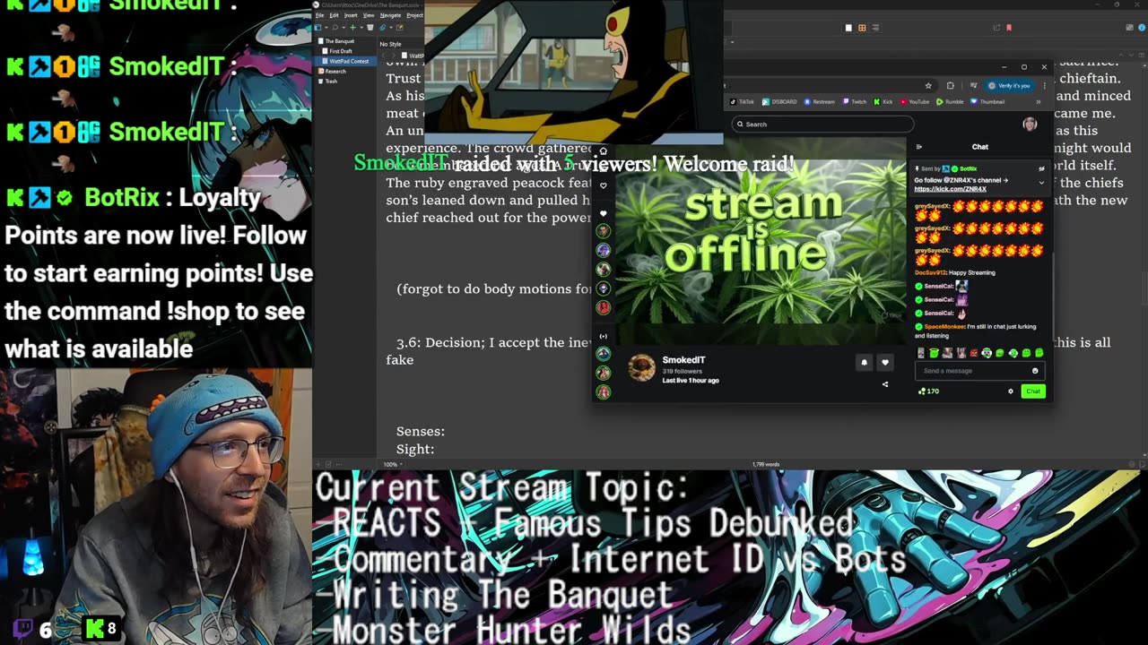Expand the pinned message chevron
This screenshot has width=1148, height=645.
pyautogui.click(x=1041, y=183)
